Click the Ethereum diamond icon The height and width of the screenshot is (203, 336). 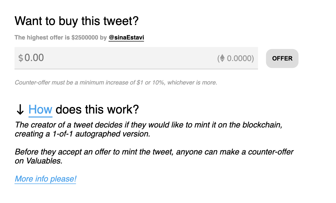222,58
